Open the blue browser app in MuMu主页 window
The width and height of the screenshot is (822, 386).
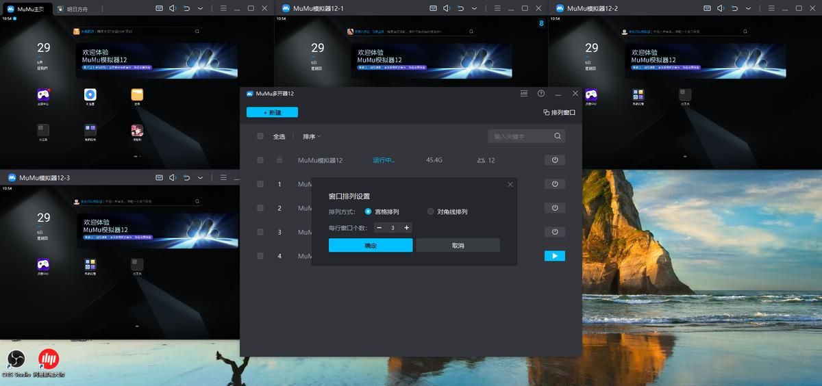[90, 96]
